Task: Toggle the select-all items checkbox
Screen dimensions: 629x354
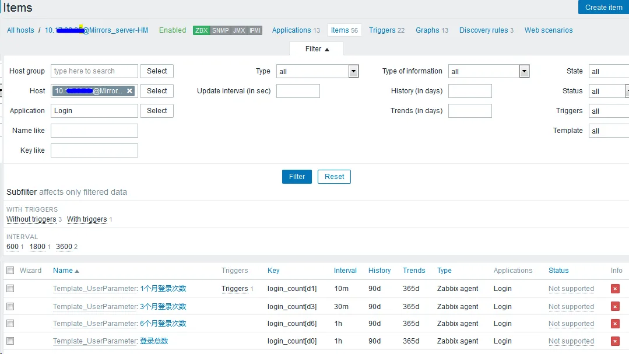Action: [x=10, y=271]
